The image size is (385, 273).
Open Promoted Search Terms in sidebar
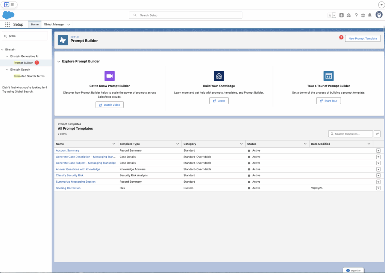point(29,76)
